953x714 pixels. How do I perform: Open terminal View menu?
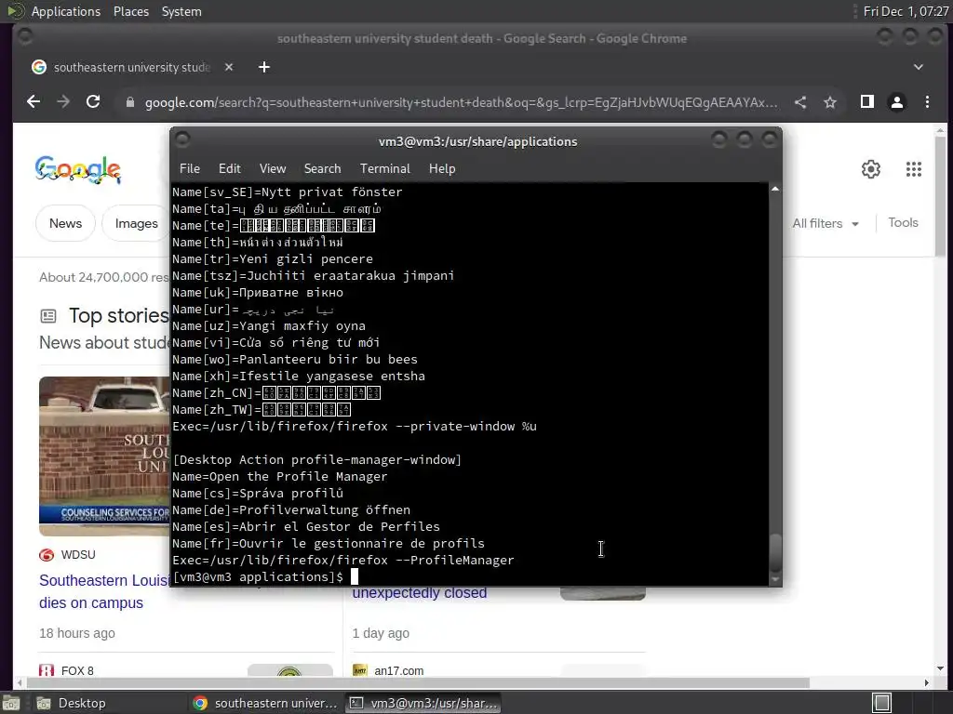tap(273, 169)
